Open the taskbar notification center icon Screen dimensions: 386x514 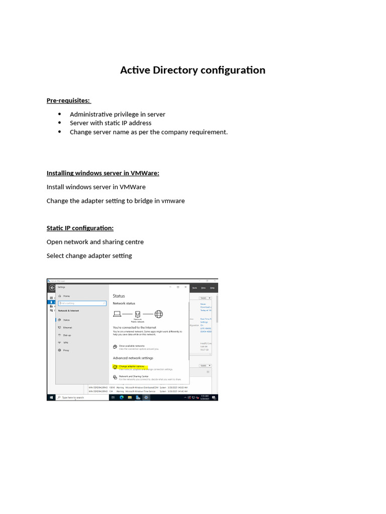(x=214, y=398)
